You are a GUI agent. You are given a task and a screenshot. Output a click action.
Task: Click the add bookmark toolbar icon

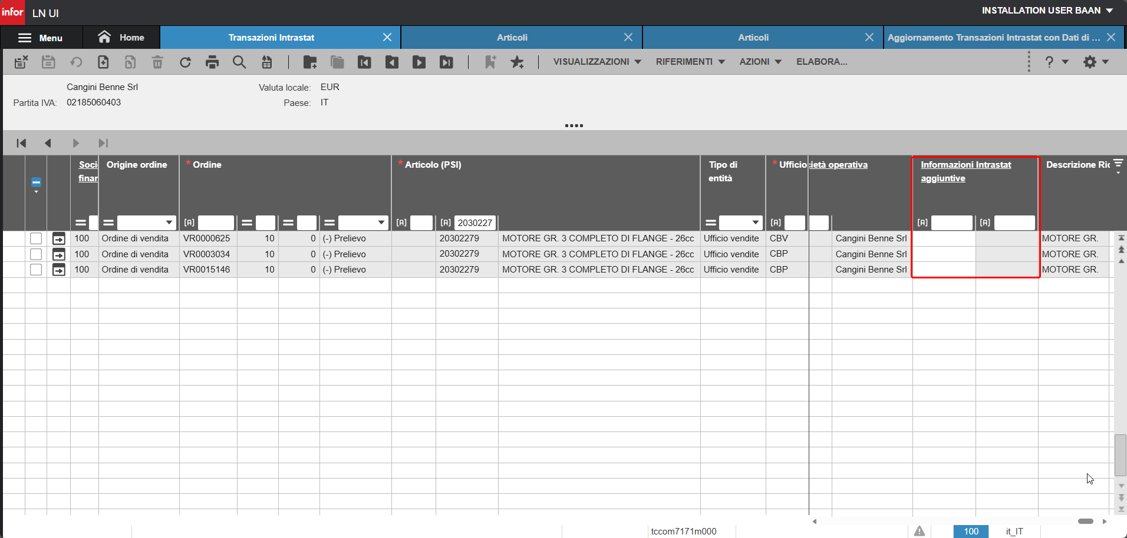[x=490, y=62]
